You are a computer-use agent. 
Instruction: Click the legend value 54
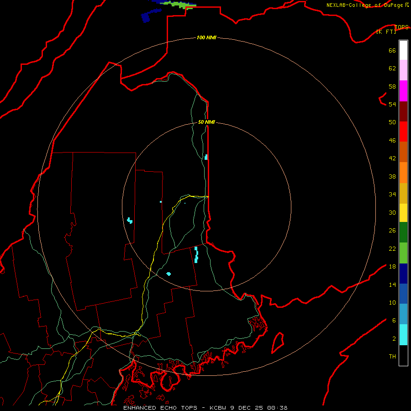[x=392, y=104]
